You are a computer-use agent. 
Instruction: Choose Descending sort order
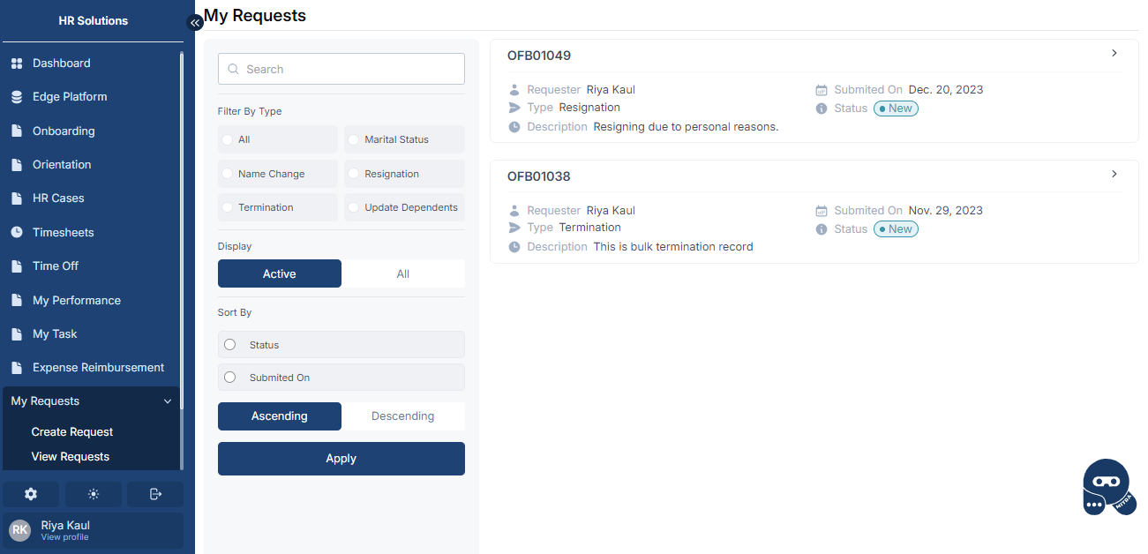pyautogui.click(x=403, y=416)
